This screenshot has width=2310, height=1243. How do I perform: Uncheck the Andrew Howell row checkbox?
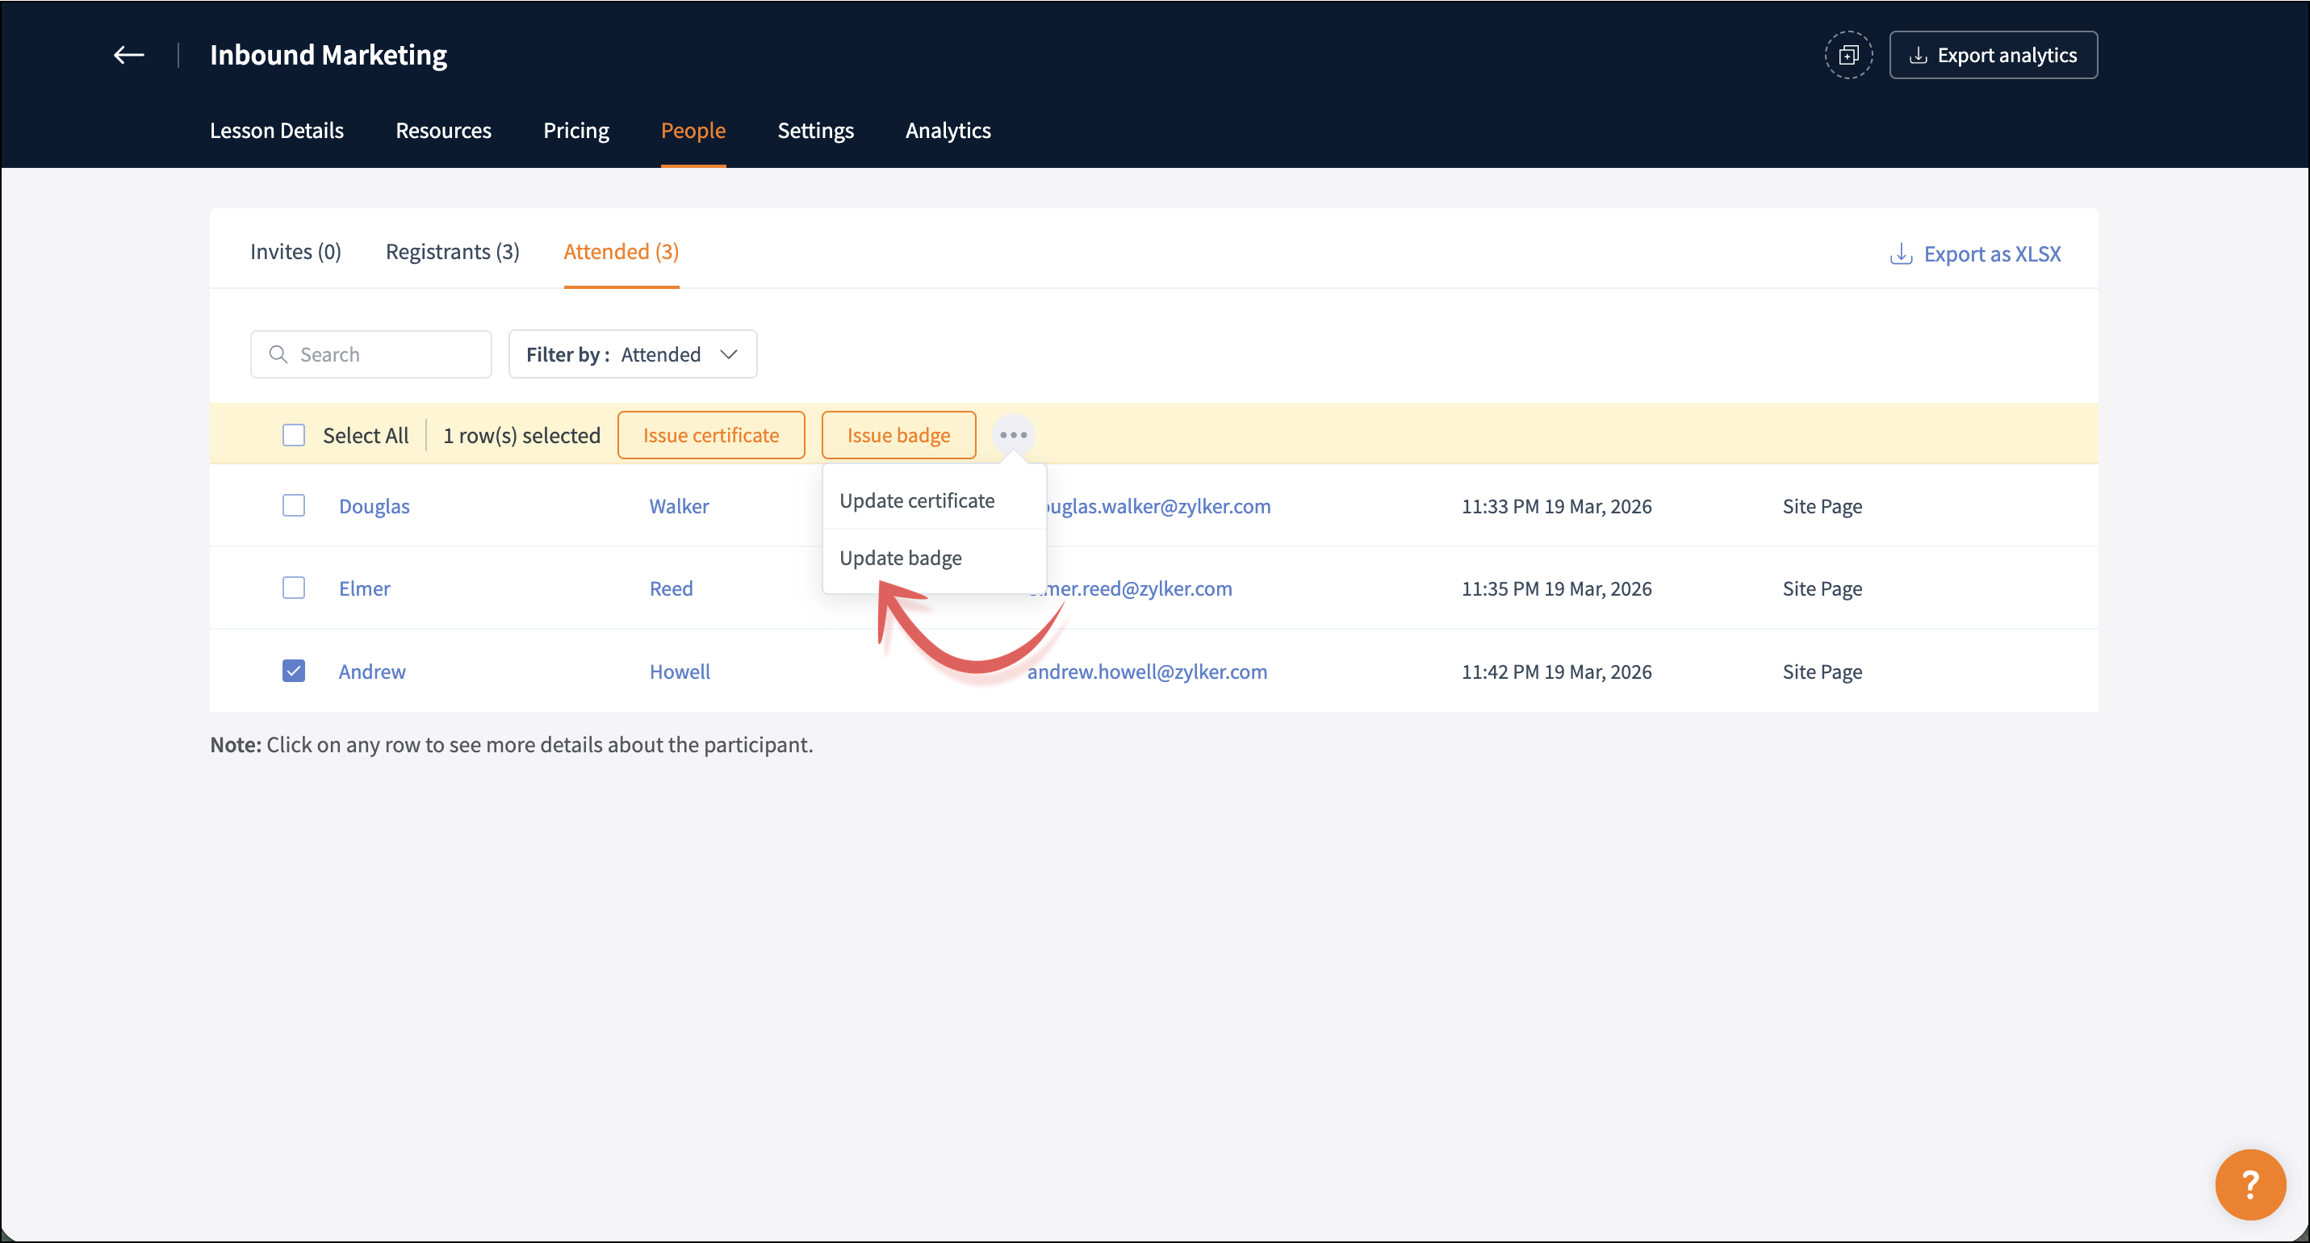coord(293,671)
